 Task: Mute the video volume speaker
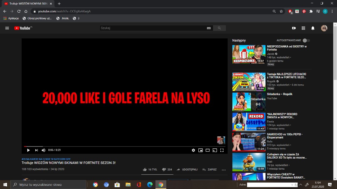click(x=44, y=150)
